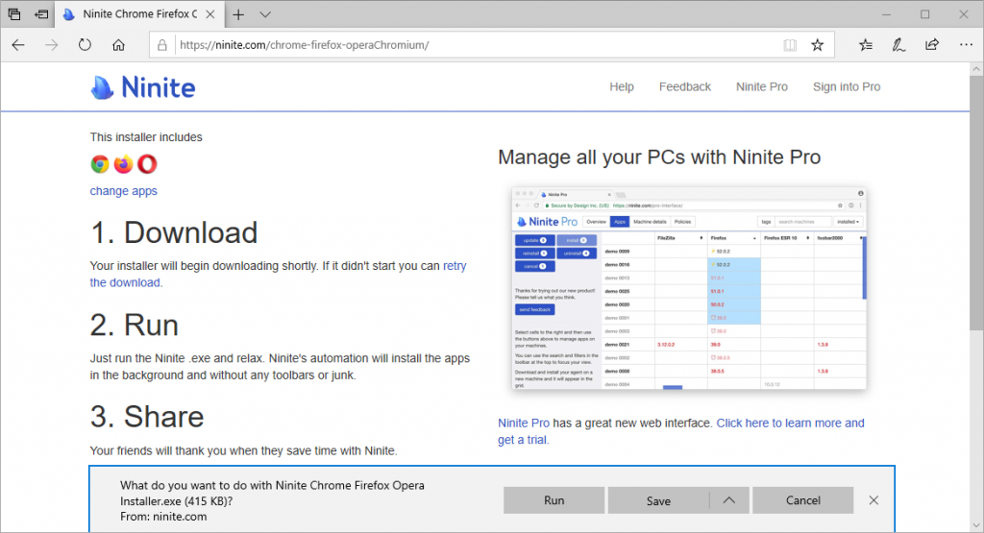
Task: Click the '1. Download' heading
Action: point(174,232)
